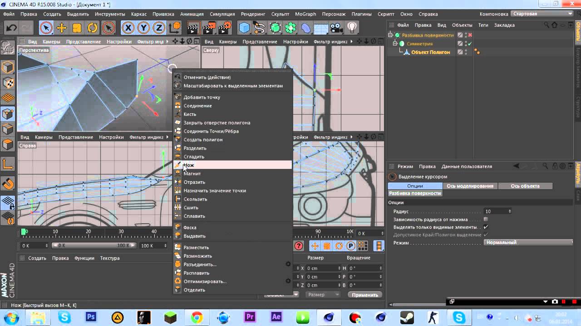581x326 pixels.
Task: Activate the Scale tool
Action: (x=77, y=28)
